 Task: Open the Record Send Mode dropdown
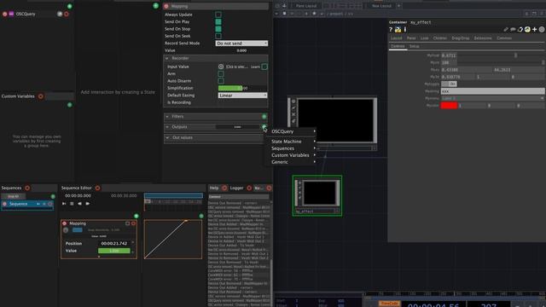[x=241, y=43]
